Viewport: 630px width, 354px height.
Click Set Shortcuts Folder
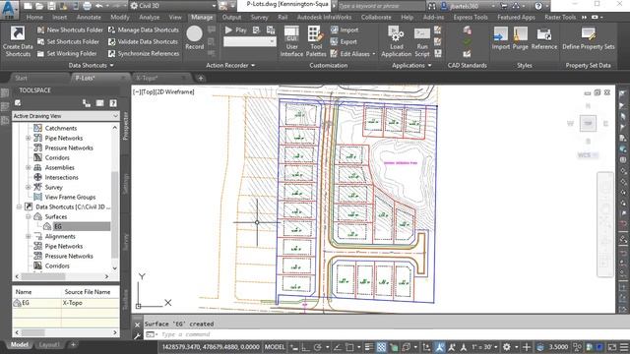(68, 41)
